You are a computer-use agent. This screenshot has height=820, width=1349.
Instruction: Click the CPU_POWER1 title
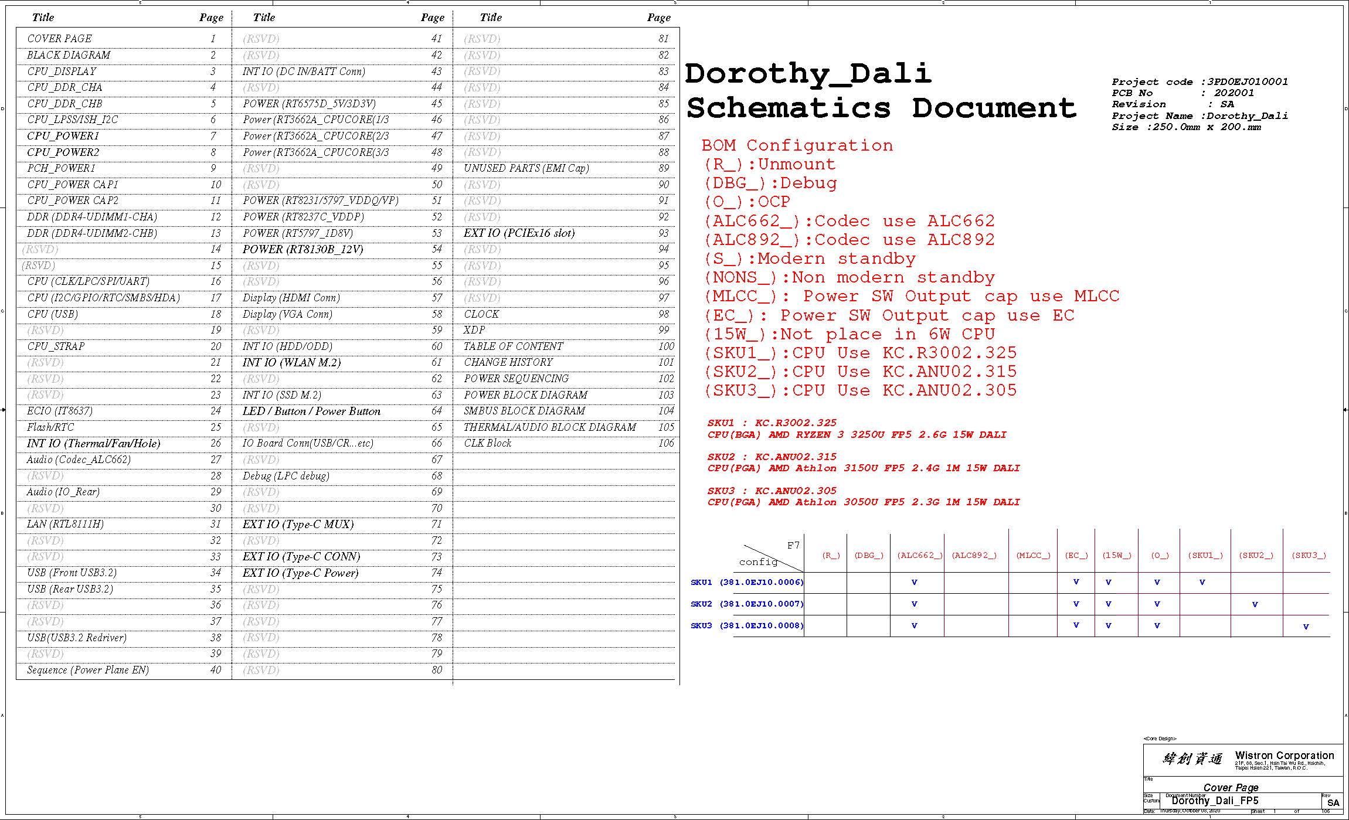tap(63, 136)
